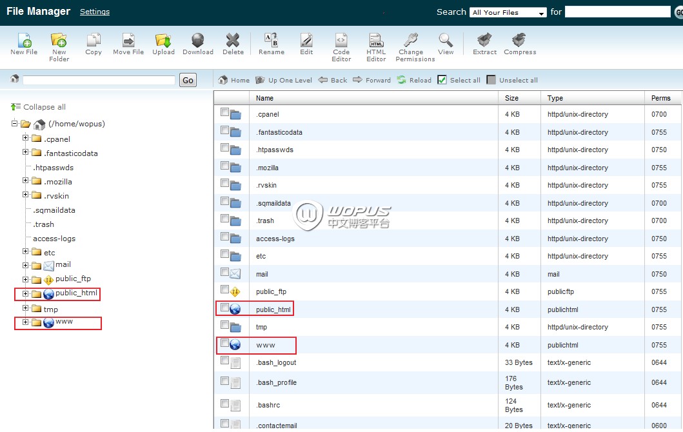The height and width of the screenshot is (432, 683).
Task: Click the Unselect all checkbox
Action: point(491,80)
